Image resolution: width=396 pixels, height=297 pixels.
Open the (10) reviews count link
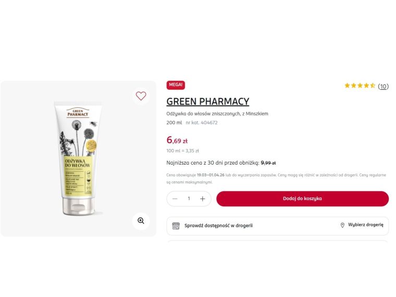point(383,86)
